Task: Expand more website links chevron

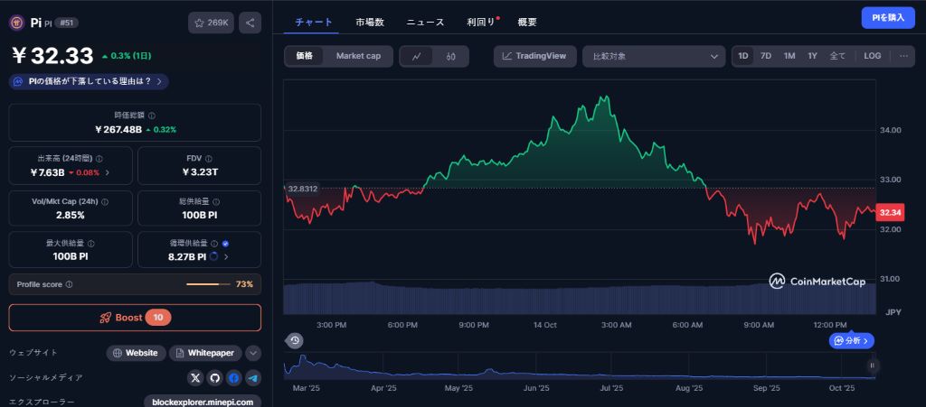Action: (253, 353)
